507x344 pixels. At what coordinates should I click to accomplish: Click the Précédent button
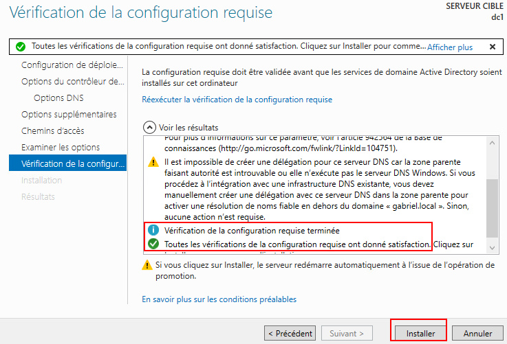coord(290,333)
